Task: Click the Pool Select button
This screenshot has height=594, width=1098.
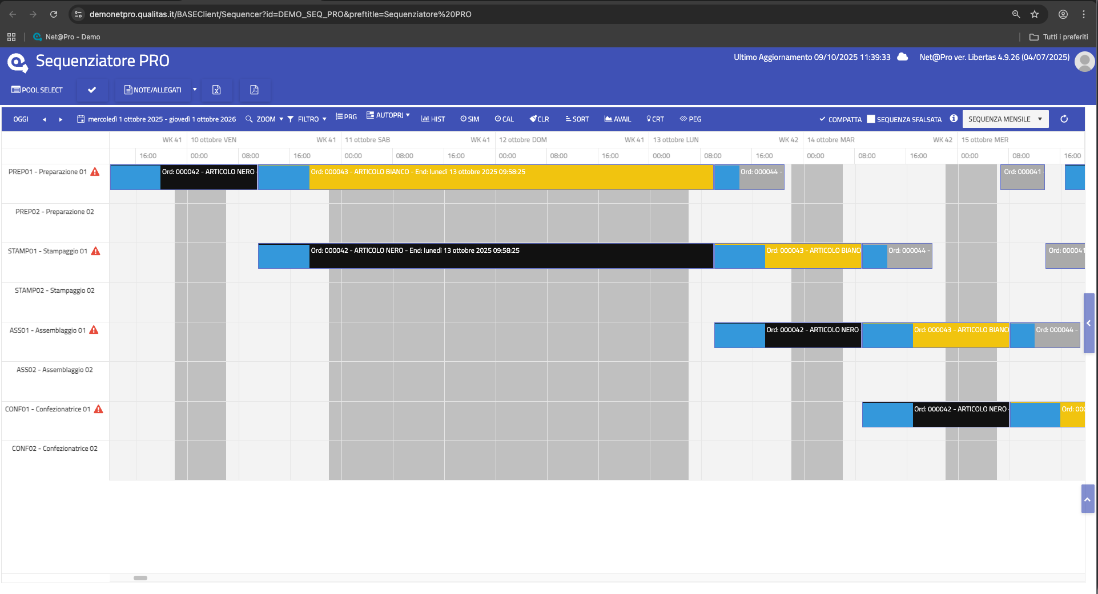Action: tap(37, 90)
